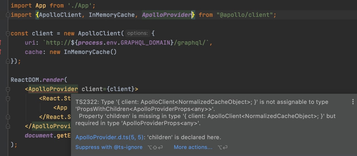The width and height of the screenshot is (357, 156).
Task: Click the './App' import path string
Action: coord(80,6)
